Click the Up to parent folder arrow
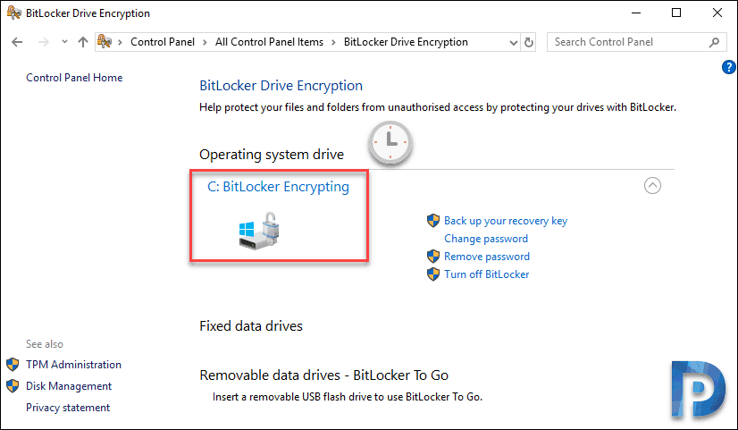Viewport: 738px width, 430px height. coord(83,42)
